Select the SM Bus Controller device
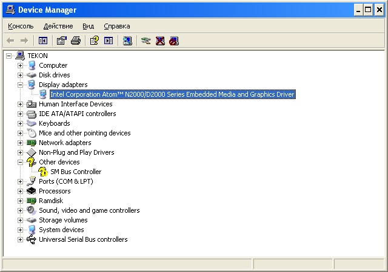This screenshot has height=272, width=388. pyautogui.click(x=76, y=172)
